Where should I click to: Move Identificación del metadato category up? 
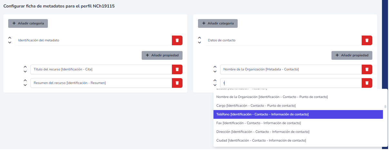[10, 38]
